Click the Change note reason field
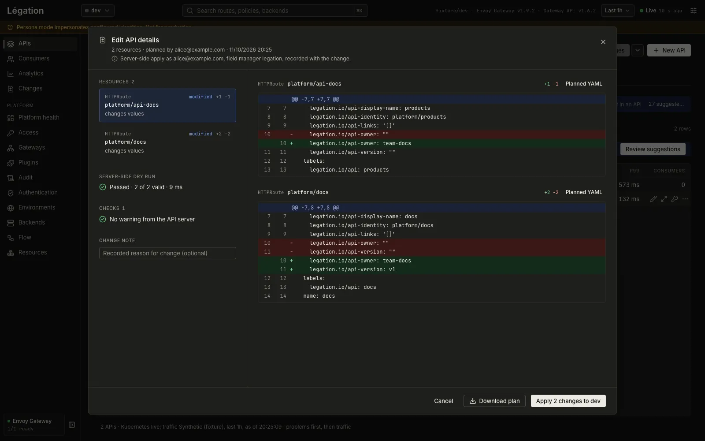This screenshot has height=441, width=705. [x=167, y=253]
